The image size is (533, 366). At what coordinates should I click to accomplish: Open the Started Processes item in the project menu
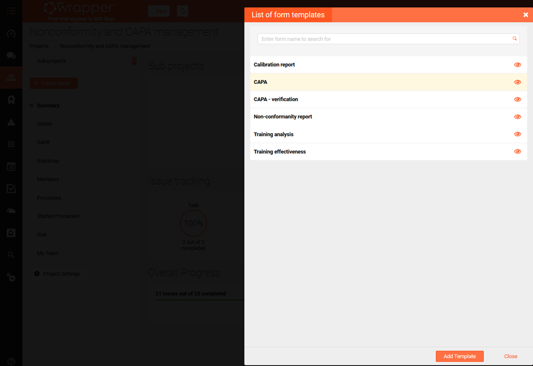click(x=58, y=216)
